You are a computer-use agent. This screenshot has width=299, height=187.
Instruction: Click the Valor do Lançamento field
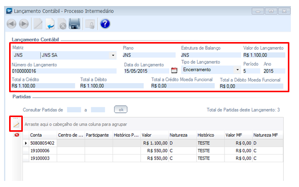pyautogui.click(x=264, y=55)
